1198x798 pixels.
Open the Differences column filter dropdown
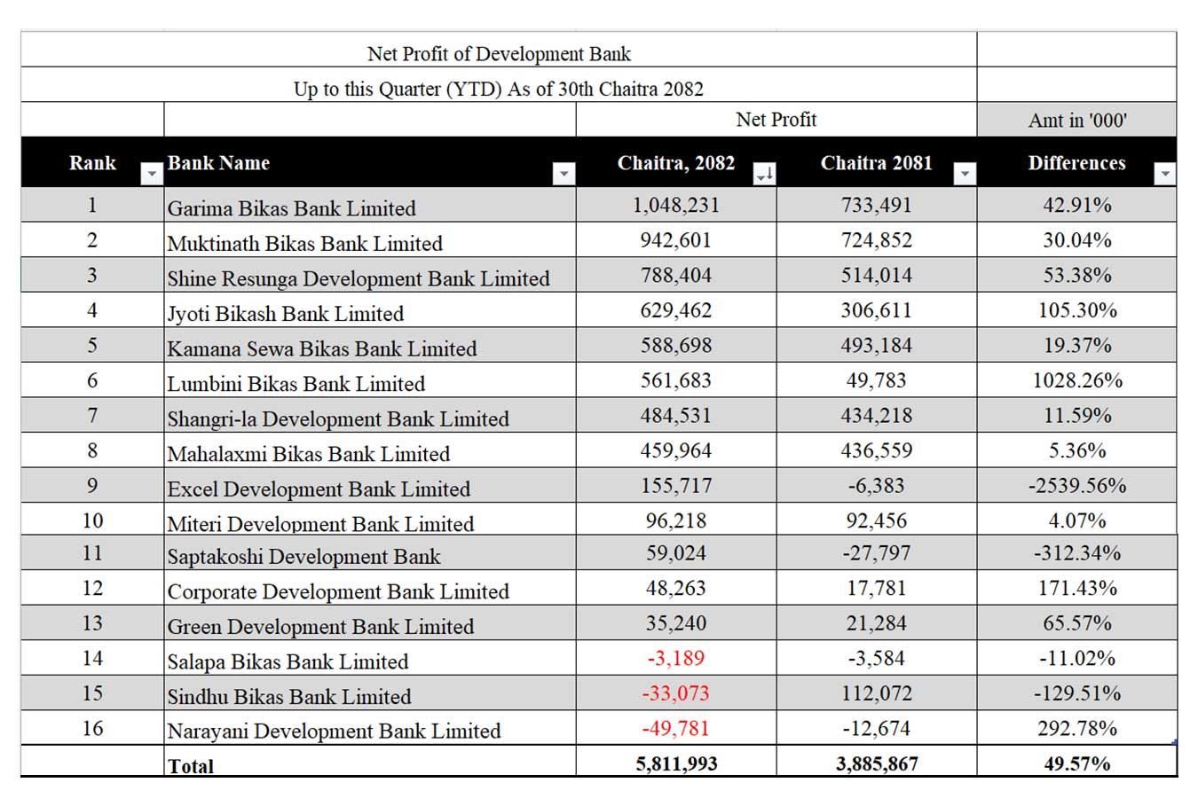coord(1165,174)
